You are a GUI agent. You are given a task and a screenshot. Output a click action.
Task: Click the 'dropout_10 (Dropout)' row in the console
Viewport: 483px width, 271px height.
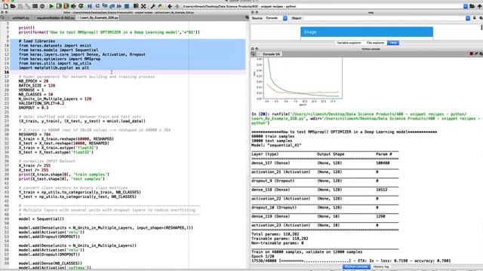pos(325,208)
